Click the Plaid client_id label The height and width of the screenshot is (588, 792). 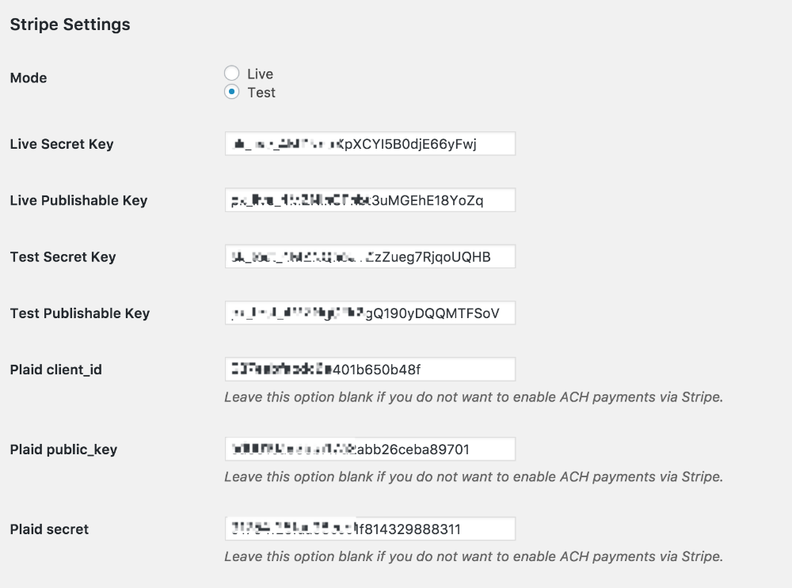click(56, 370)
